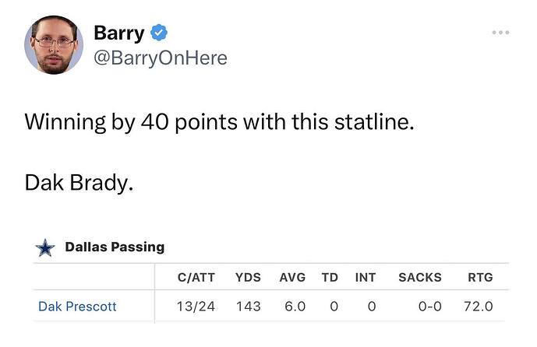The image size is (537, 347).
Task: Select the INT column header
Action: 366,277
